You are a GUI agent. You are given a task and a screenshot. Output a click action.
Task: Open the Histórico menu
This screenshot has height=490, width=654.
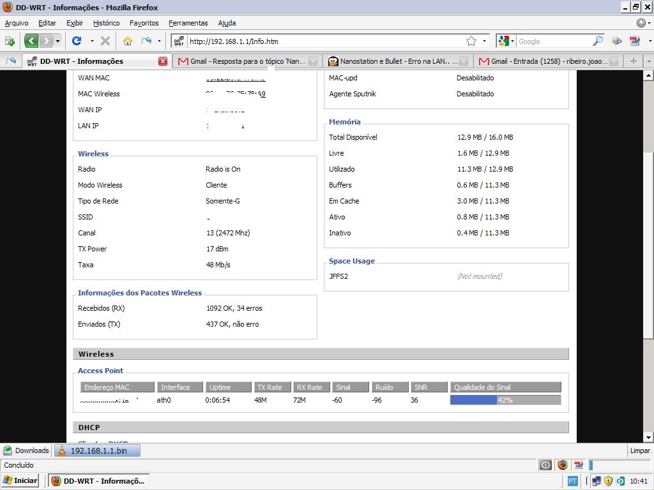click(106, 23)
